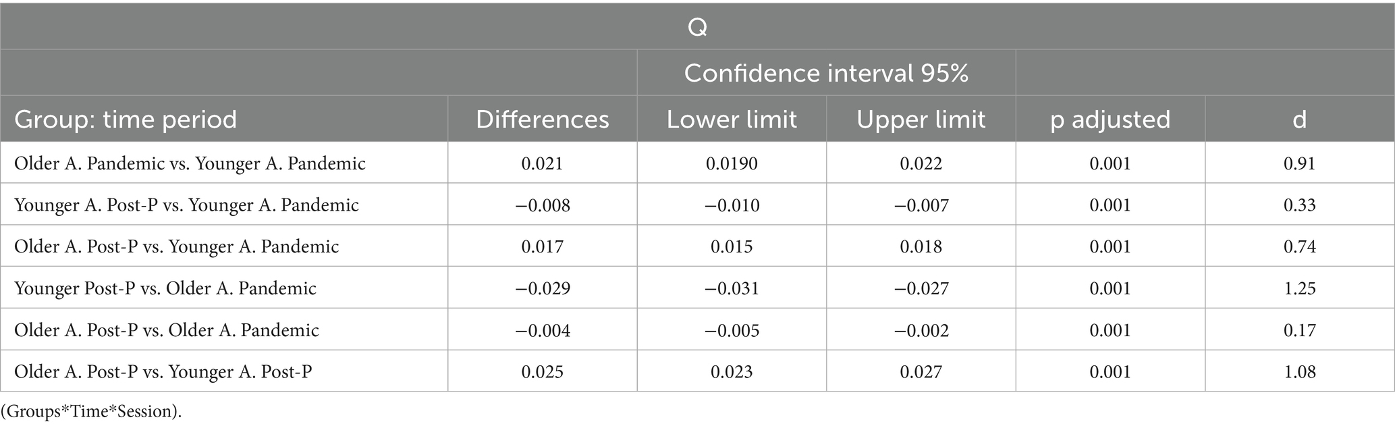Select "Older A. Post-P vs. Older A. Pandemic" label

[x=167, y=330]
